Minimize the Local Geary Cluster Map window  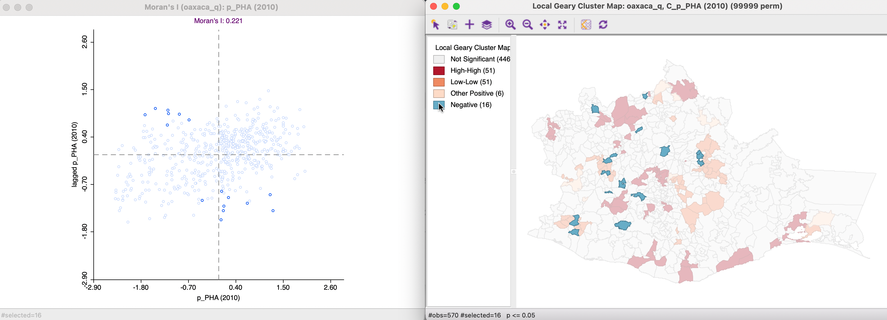445,6
